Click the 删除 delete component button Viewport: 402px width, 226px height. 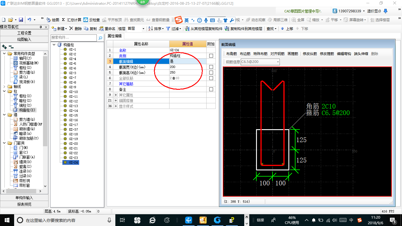76,29
